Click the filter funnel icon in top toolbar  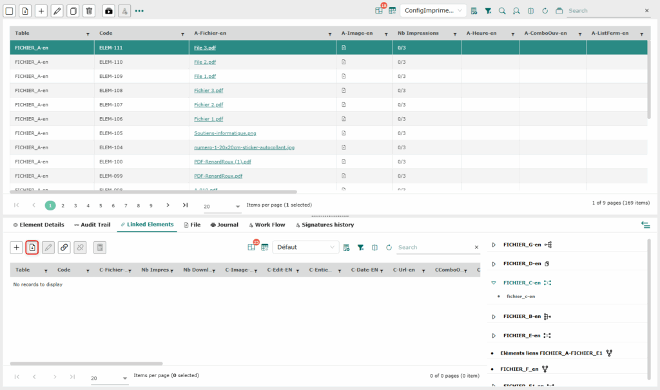[x=488, y=11]
